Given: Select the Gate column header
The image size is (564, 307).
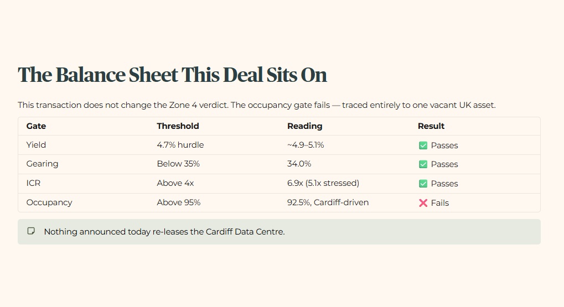Looking at the screenshot, I should [x=36, y=126].
